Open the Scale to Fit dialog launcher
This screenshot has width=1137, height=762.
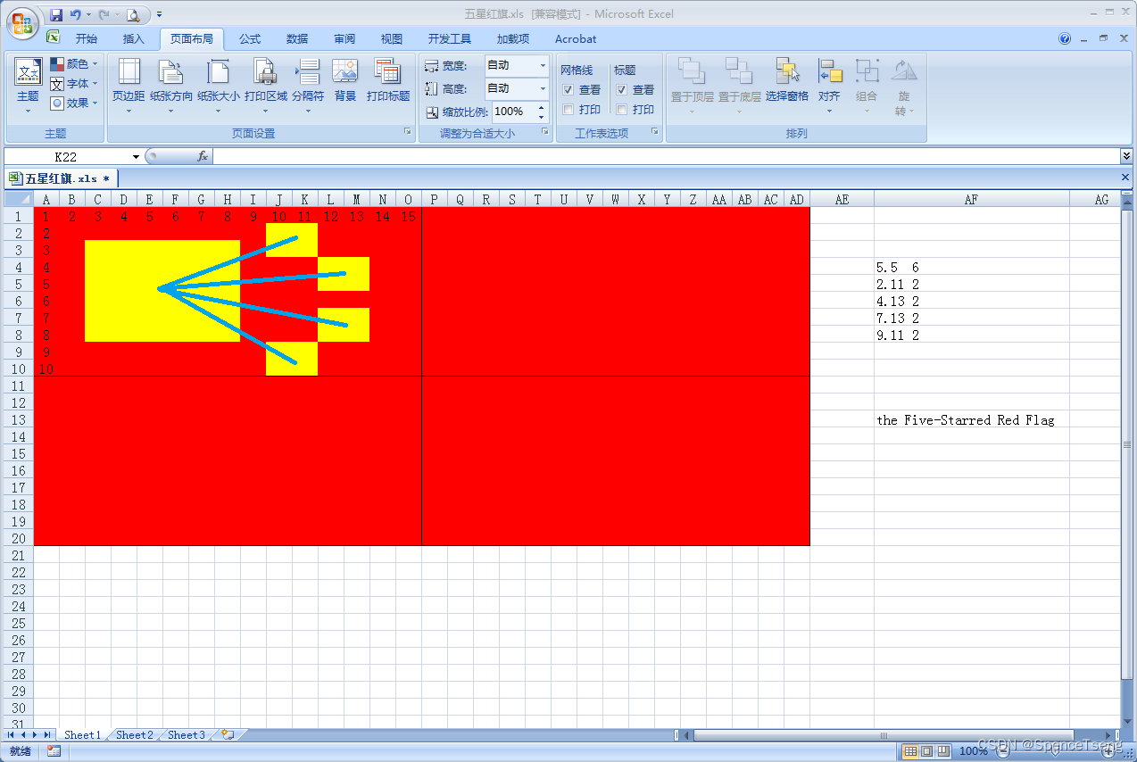click(x=544, y=132)
